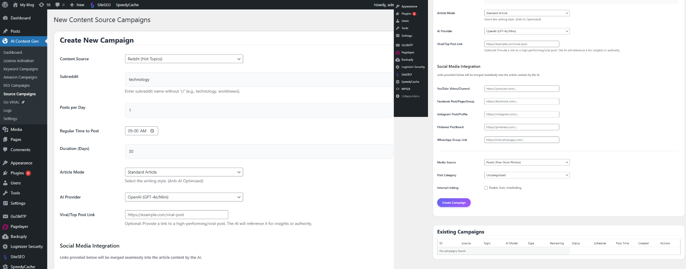The width and height of the screenshot is (686, 269).
Task: Open the comments bubble icon in the admin bar
Action: pyautogui.click(x=58, y=5)
